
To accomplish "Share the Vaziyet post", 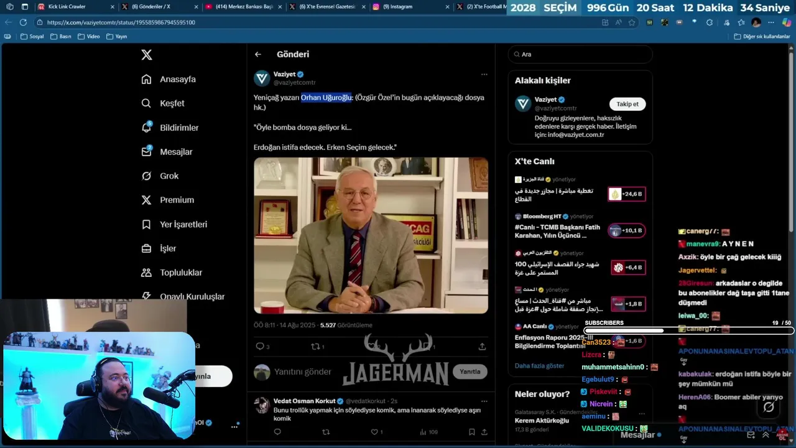I will (x=482, y=346).
